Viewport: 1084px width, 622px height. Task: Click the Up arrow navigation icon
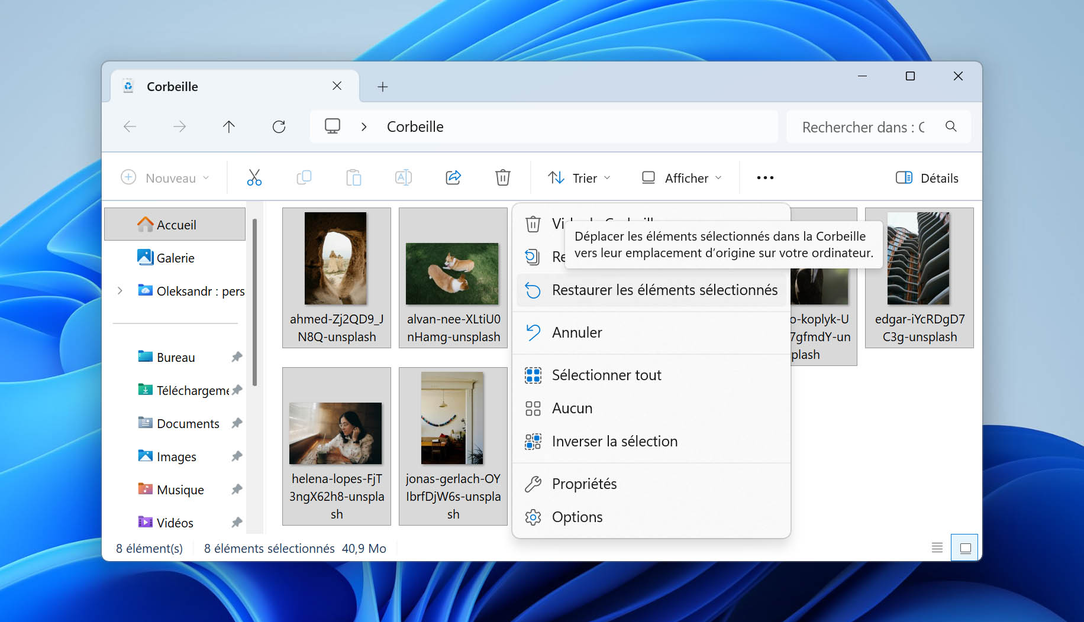(229, 127)
